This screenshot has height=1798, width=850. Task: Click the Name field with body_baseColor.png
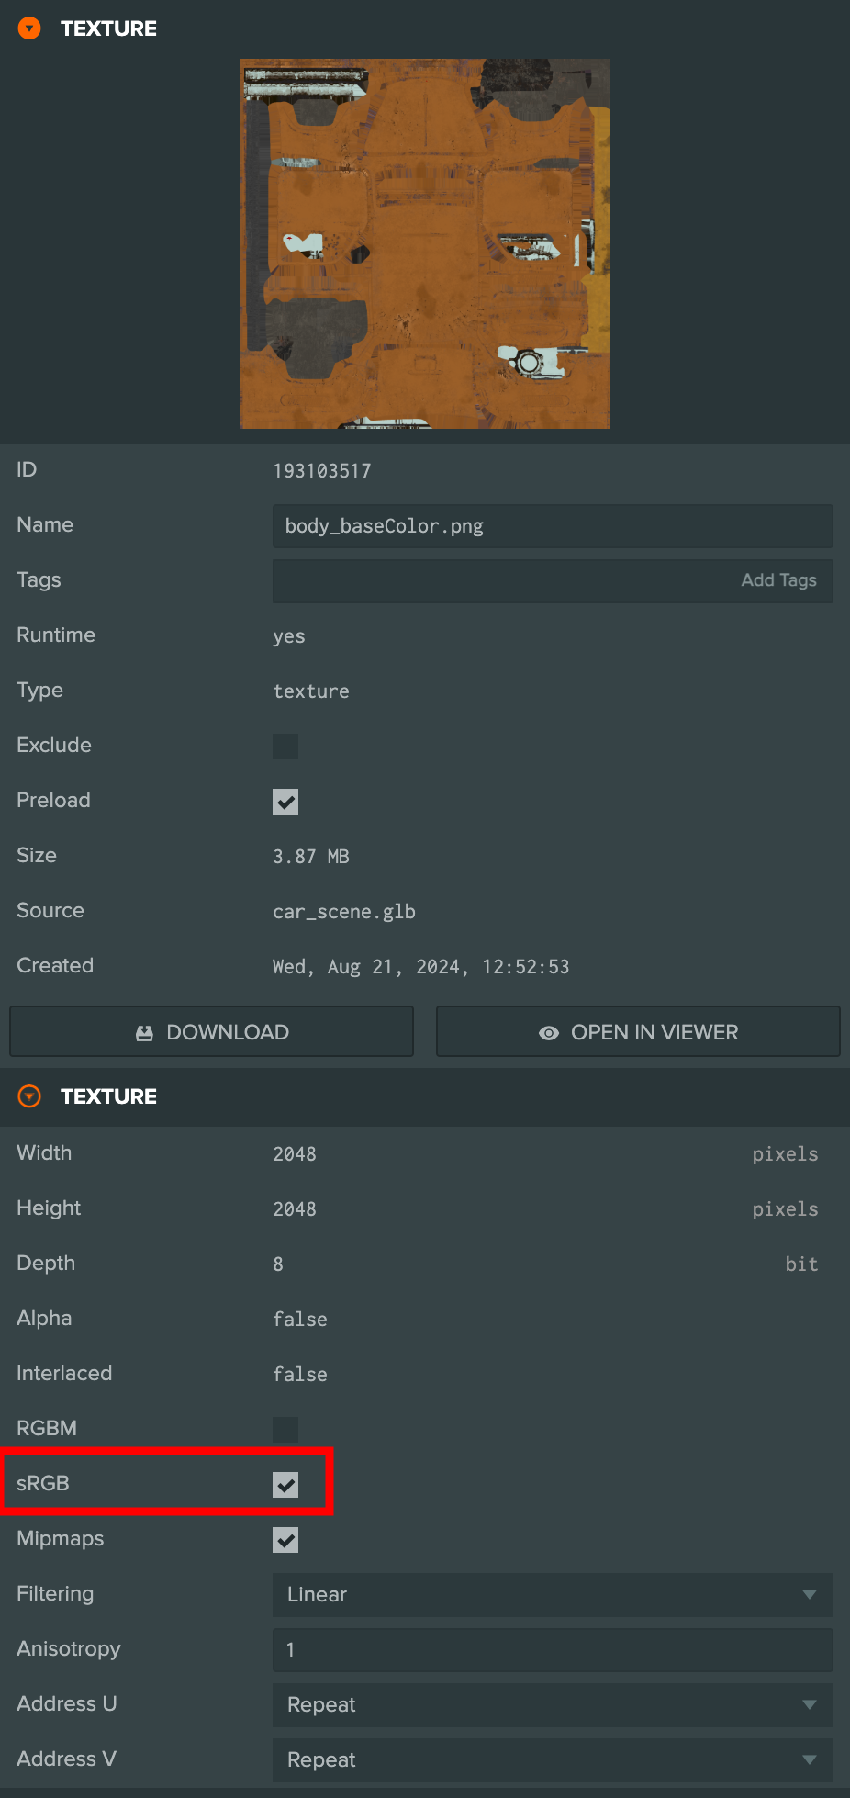(x=553, y=526)
